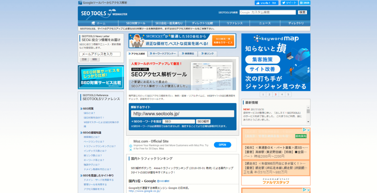
Task: Click the 登録 newsletter button
Action: [x=84, y=59]
